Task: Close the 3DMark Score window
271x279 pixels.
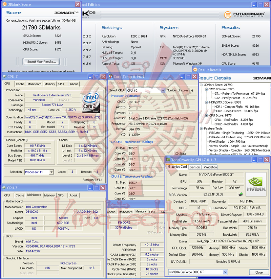Action: click(78, 4)
